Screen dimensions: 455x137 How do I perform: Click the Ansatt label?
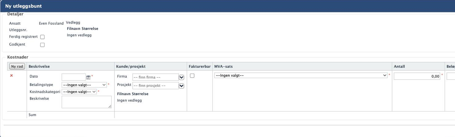coord(15,23)
